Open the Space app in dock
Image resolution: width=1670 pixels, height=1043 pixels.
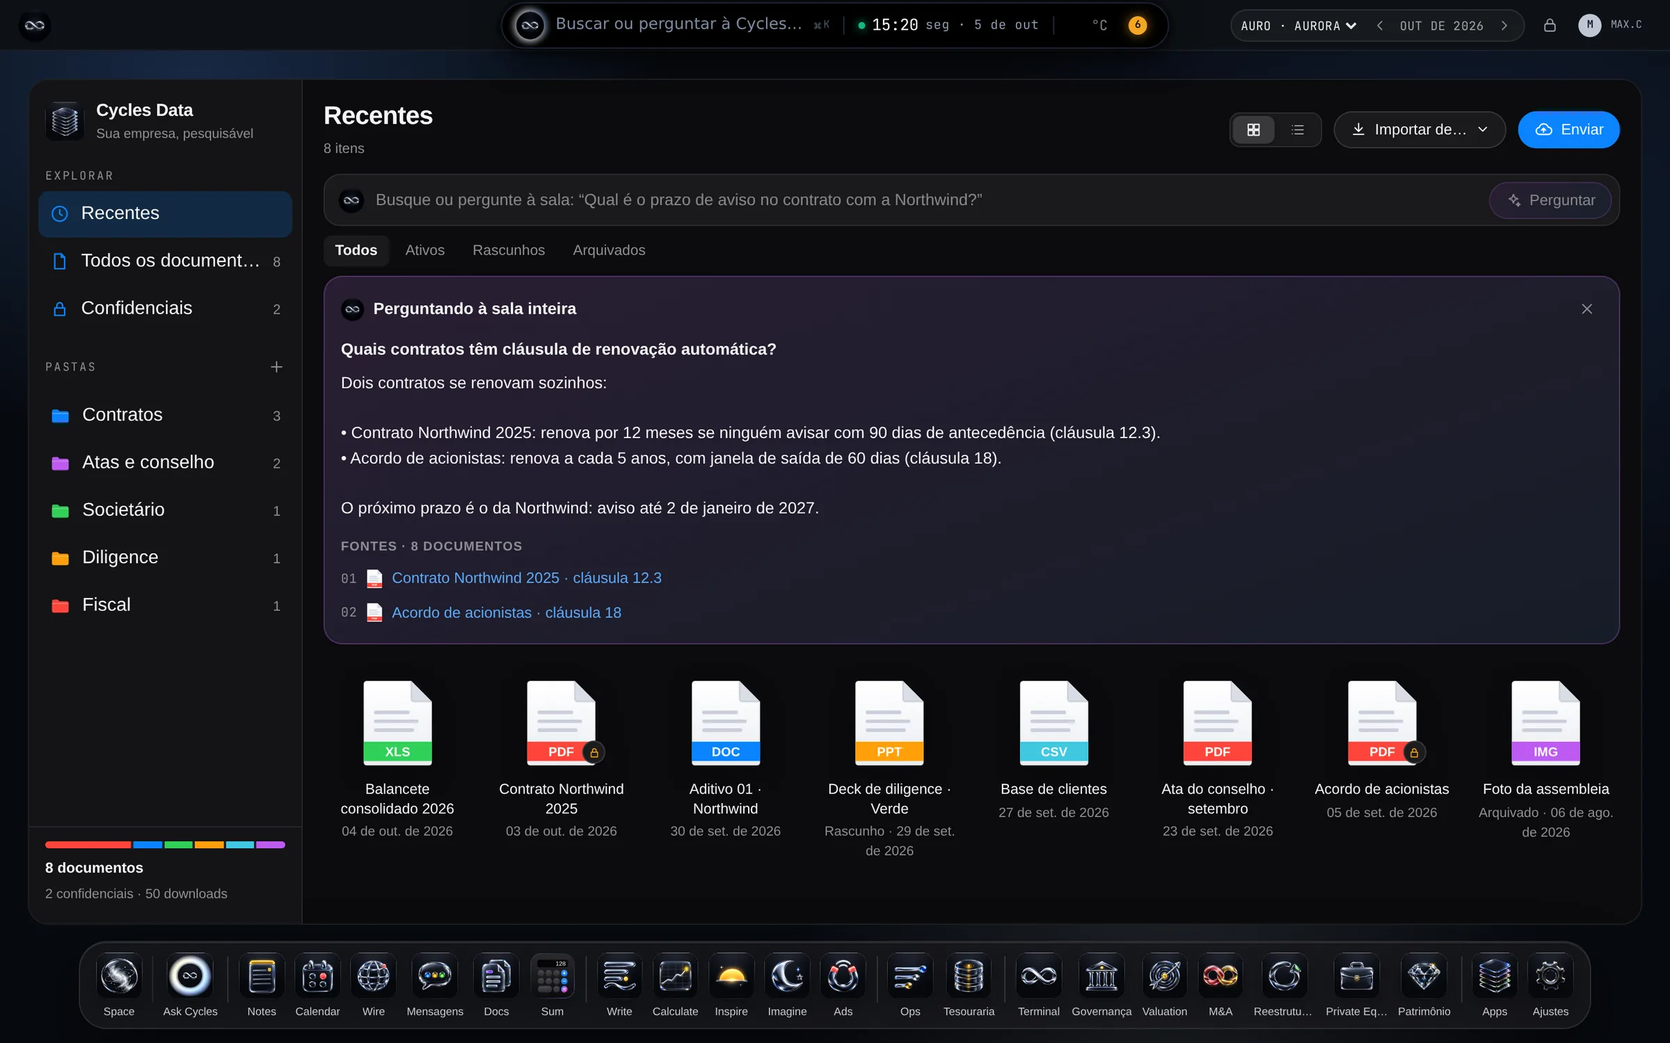(x=119, y=984)
